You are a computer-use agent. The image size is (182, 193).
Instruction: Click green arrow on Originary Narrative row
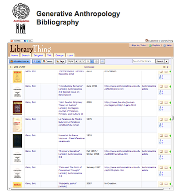[x=170, y=151]
